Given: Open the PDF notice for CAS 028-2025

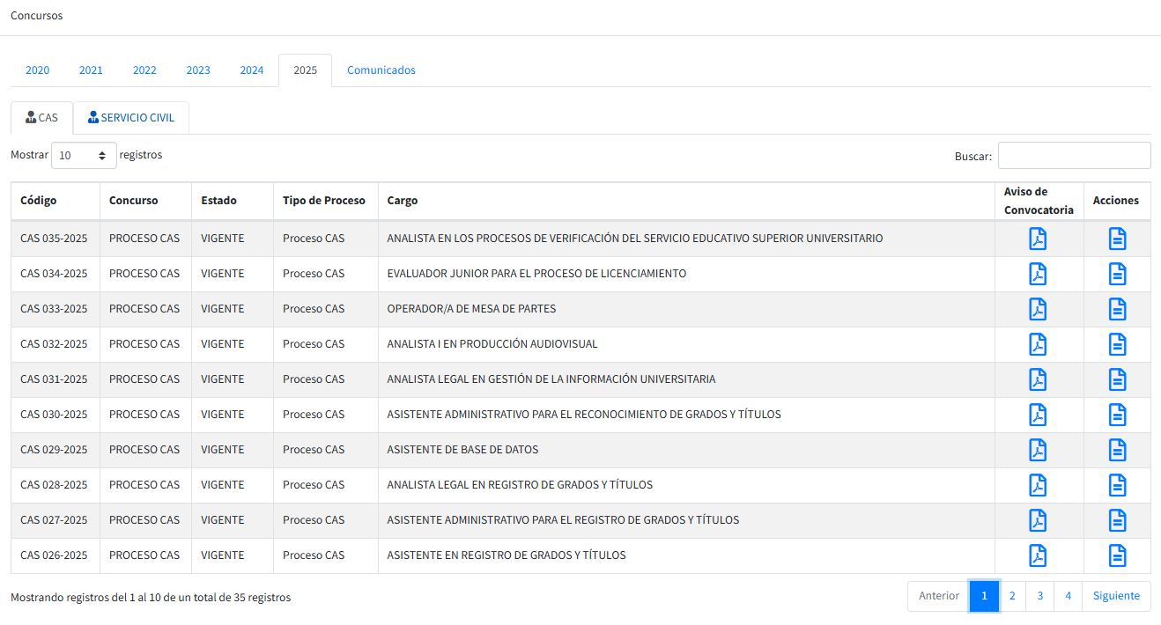Looking at the screenshot, I should pyautogui.click(x=1039, y=485).
